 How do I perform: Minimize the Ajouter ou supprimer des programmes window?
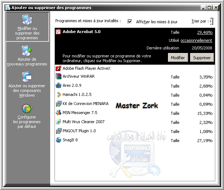203,8
